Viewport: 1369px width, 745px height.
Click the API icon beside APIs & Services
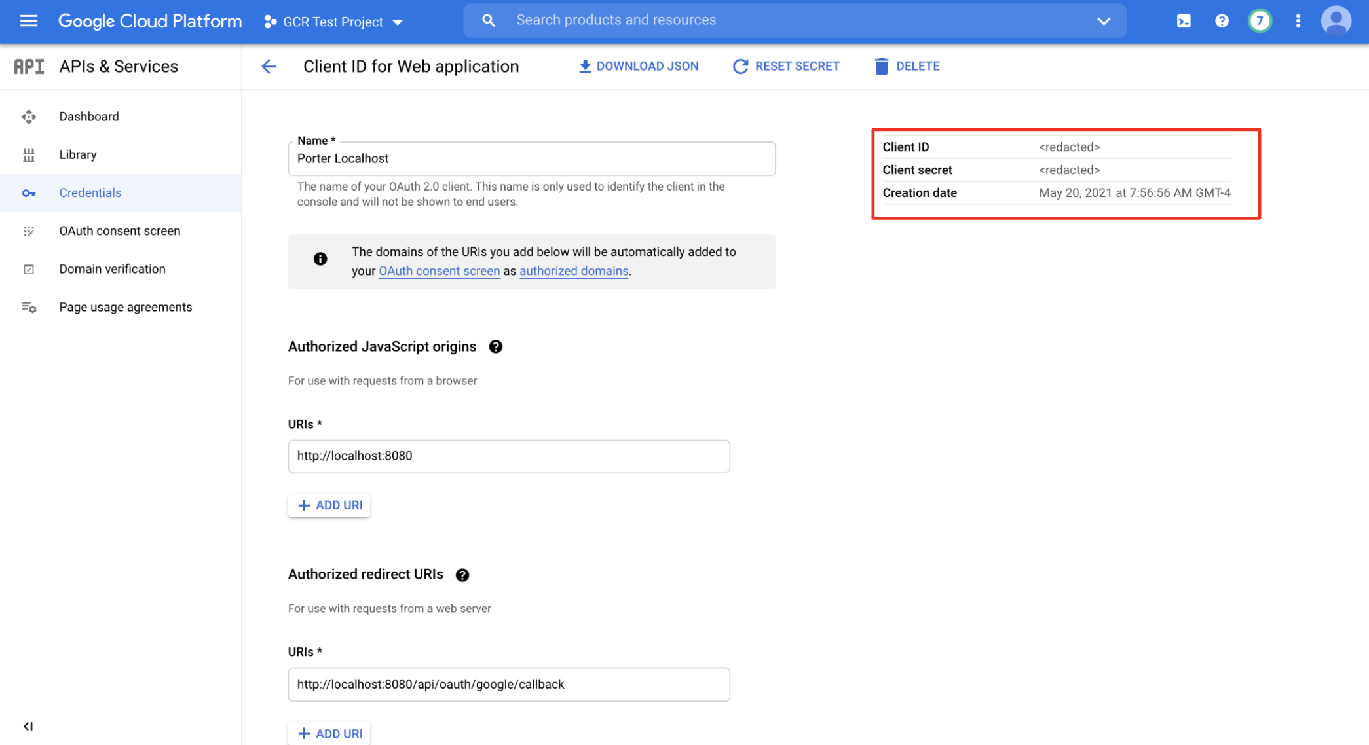29,66
